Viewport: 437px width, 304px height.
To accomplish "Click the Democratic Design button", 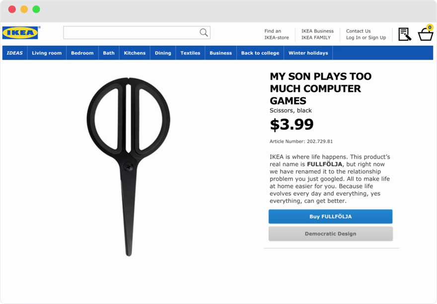I will (x=330, y=234).
